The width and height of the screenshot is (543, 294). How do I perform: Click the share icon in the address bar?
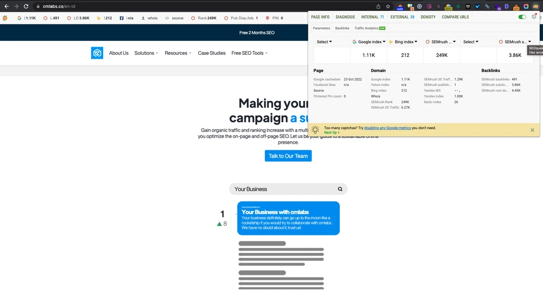coord(378,6)
